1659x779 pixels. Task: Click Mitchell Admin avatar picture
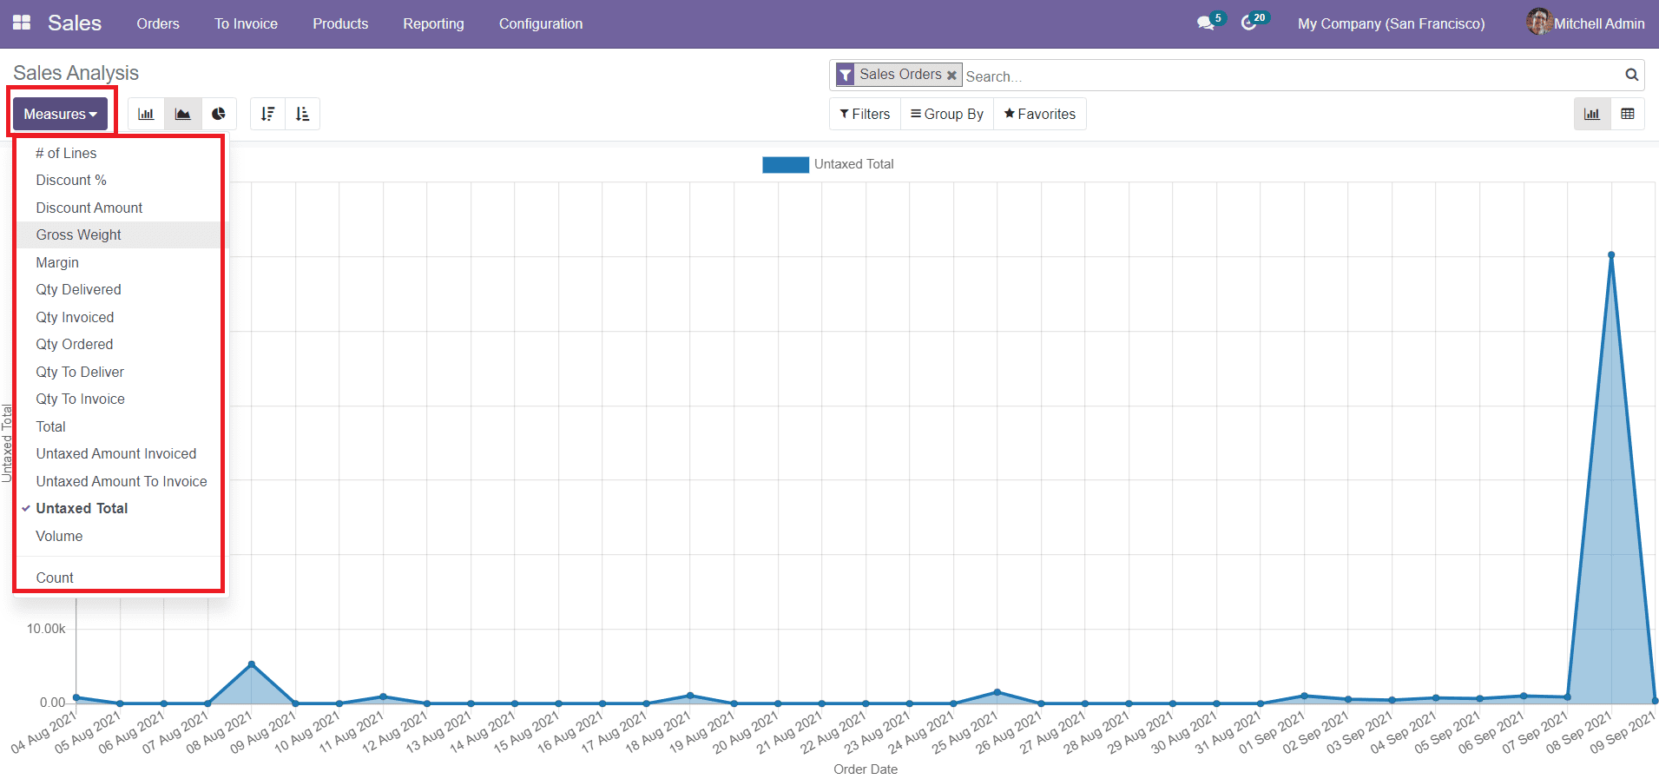1539,22
